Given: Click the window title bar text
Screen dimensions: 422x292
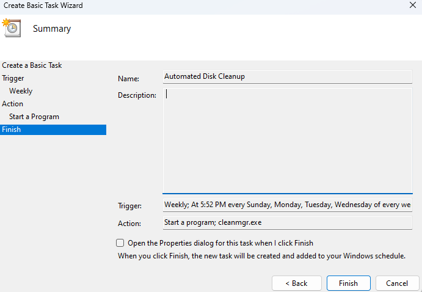Looking at the screenshot, I should coord(43,5).
